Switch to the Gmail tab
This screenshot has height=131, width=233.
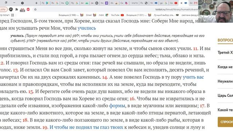pos(194,3)
